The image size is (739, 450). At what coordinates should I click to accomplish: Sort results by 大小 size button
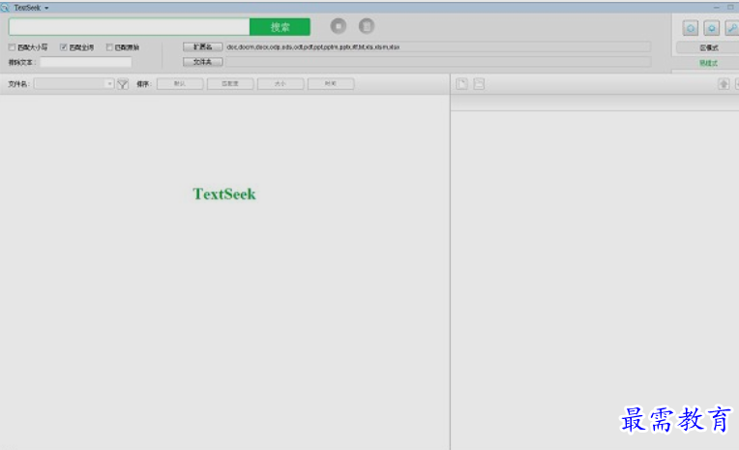point(281,83)
